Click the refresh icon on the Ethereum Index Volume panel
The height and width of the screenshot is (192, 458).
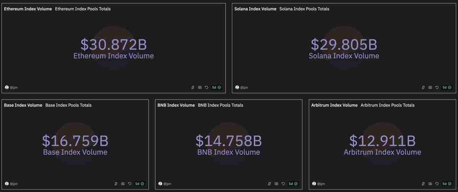tap(206, 87)
